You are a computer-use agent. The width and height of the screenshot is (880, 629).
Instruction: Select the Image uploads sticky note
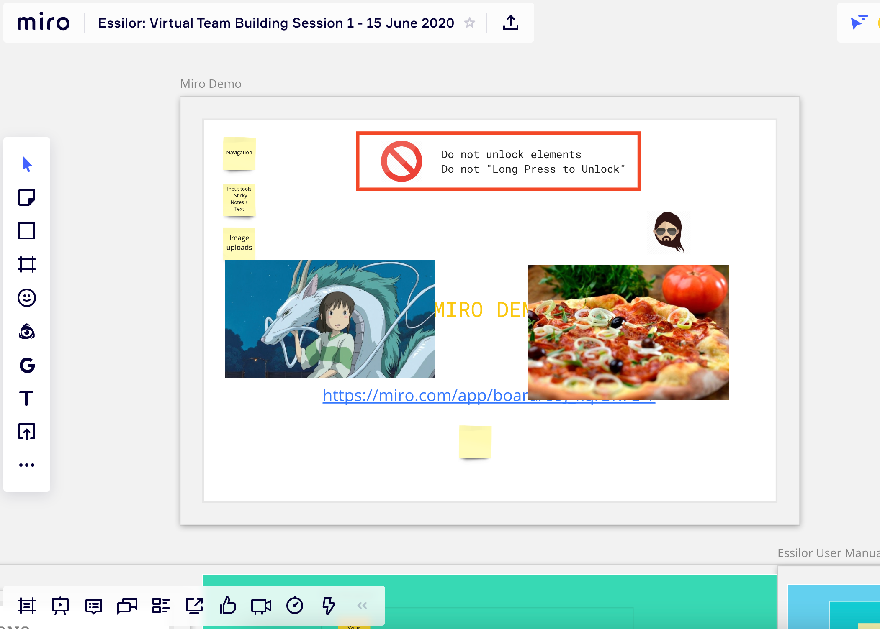239,243
